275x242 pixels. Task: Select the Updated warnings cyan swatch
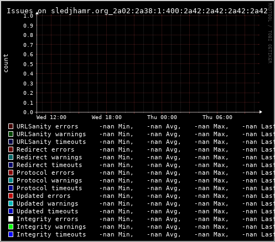pyautogui.click(x=11, y=203)
